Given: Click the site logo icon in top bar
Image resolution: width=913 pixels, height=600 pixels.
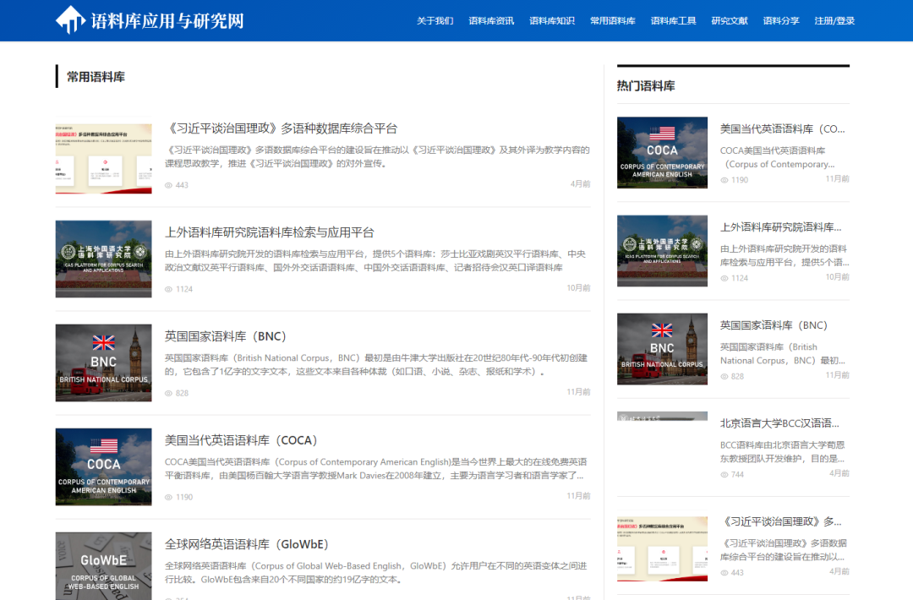Looking at the screenshot, I should pos(71,19).
